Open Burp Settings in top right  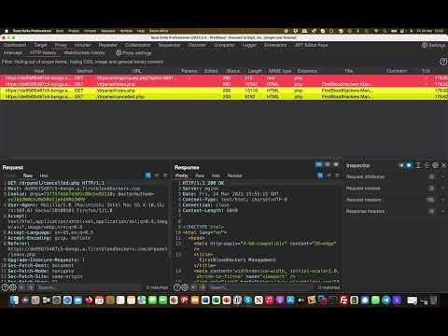coord(434,45)
